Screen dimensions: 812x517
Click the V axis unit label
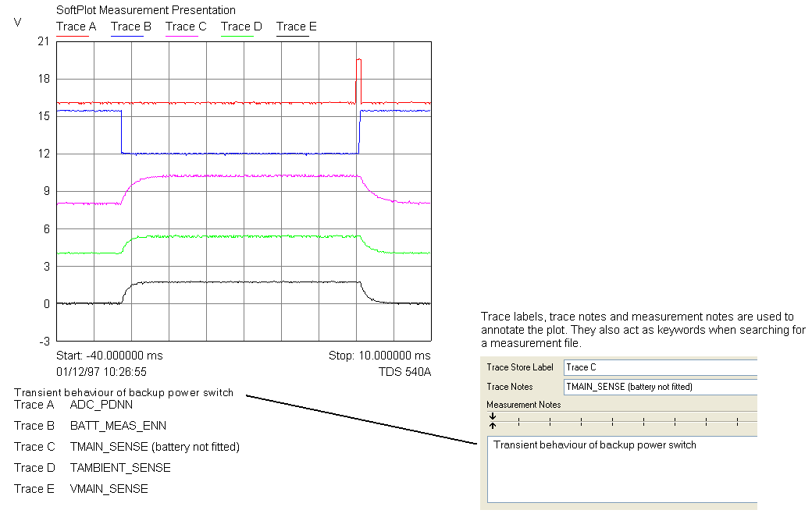[17, 23]
